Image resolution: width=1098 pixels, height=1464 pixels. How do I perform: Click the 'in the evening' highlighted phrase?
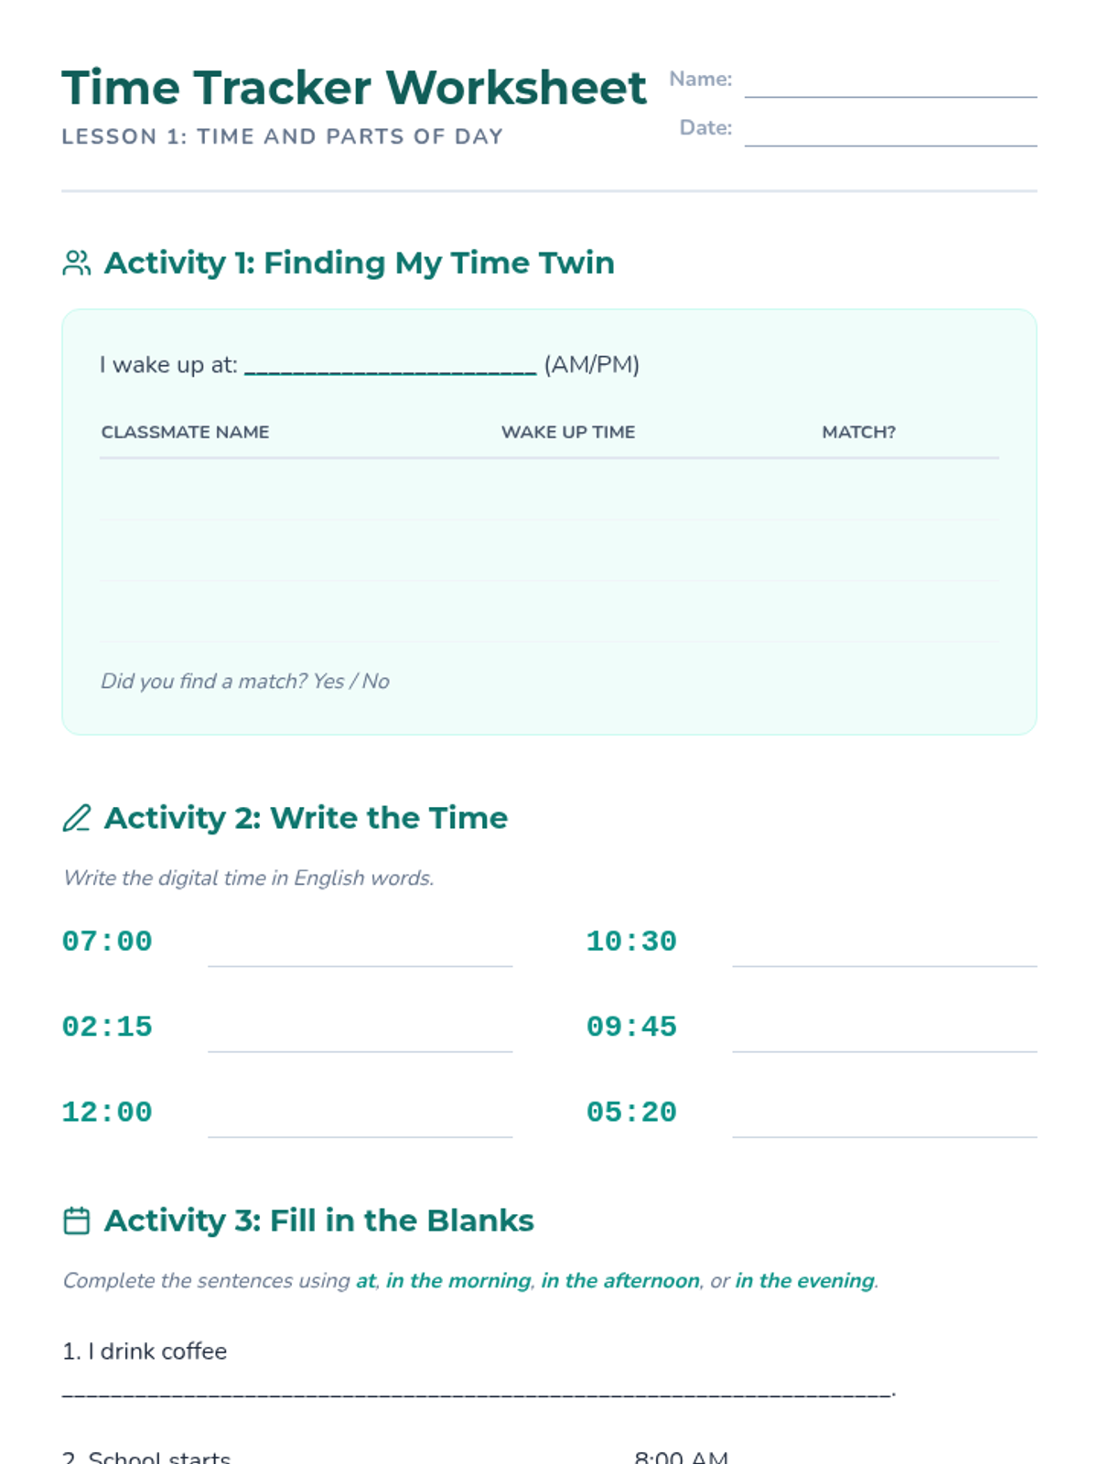tap(804, 1280)
